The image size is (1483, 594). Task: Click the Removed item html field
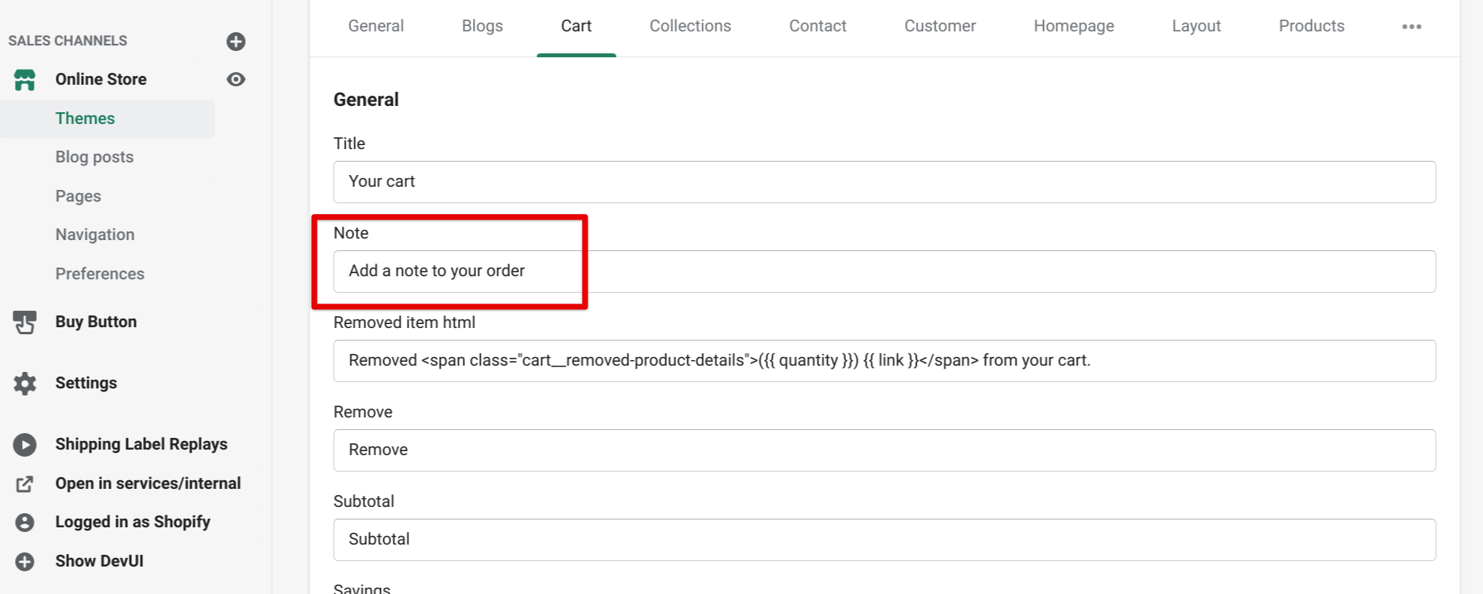pyautogui.click(x=884, y=361)
